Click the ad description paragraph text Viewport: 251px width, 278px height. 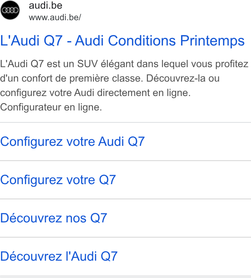[x=124, y=86]
